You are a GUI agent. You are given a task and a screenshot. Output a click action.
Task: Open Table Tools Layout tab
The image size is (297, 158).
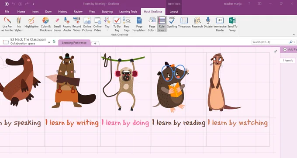174,11
